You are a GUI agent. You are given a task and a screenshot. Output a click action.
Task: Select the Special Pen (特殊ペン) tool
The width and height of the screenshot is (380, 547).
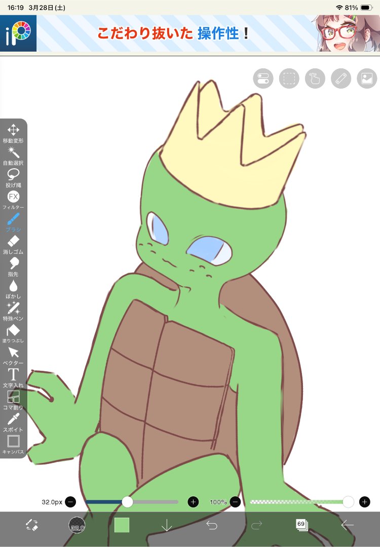[13, 311]
